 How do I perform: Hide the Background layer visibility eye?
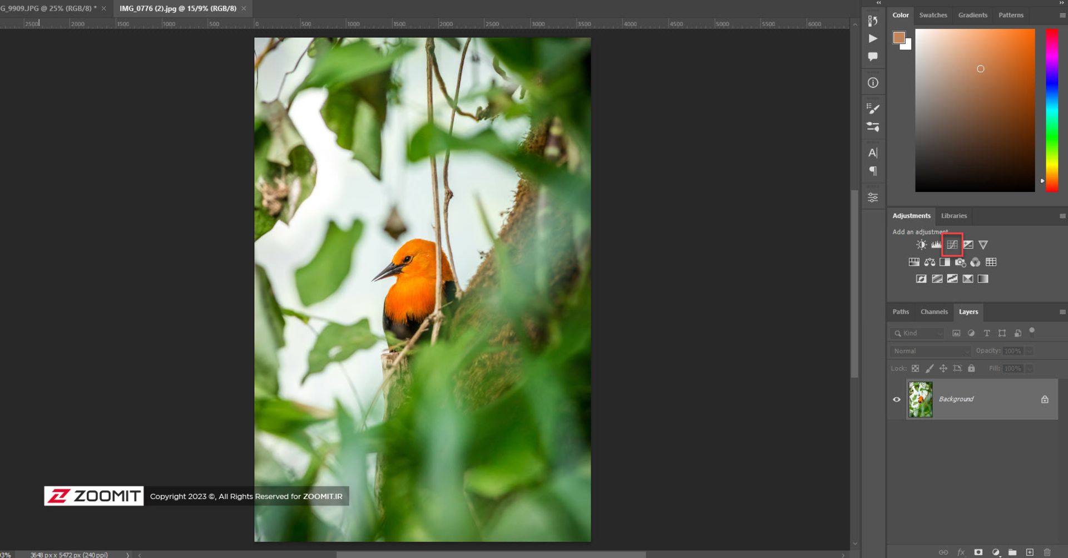(897, 399)
